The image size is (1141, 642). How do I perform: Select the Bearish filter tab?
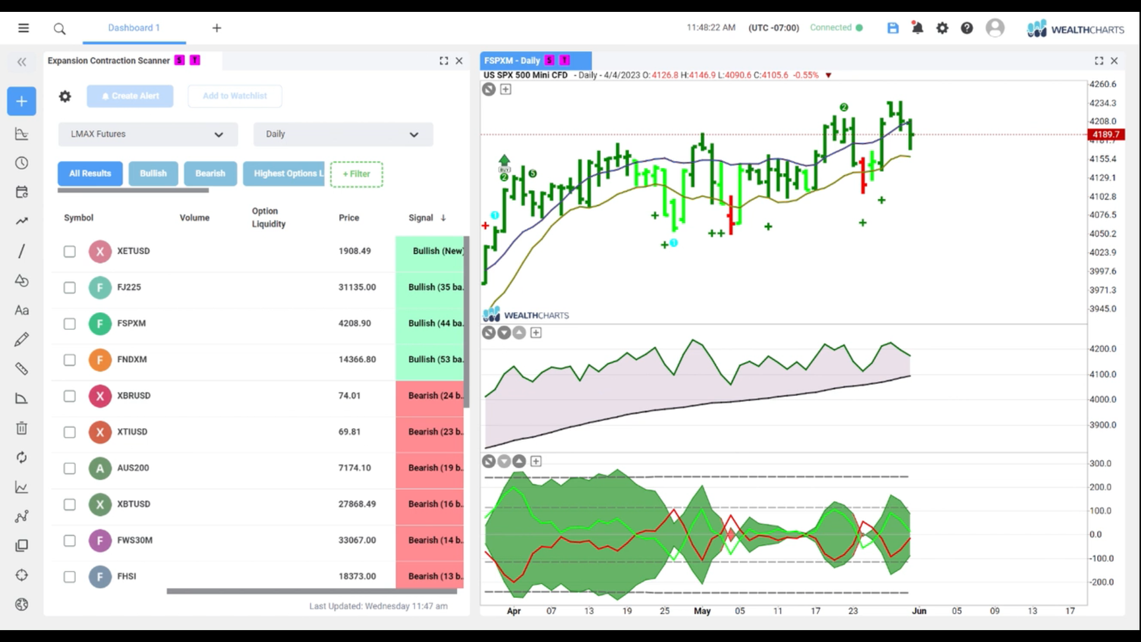[210, 174]
